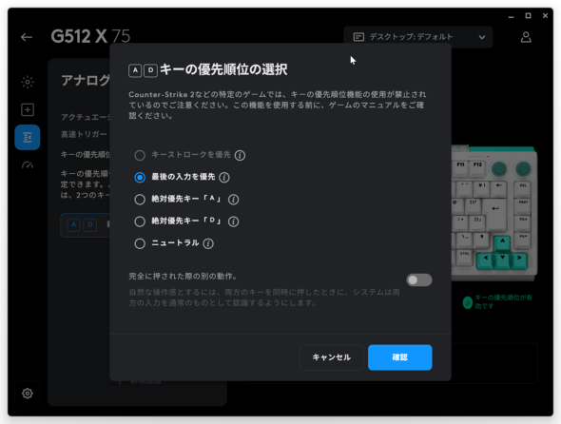Open settings gear icon at bottom left
561x424 pixels.
click(28, 394)
